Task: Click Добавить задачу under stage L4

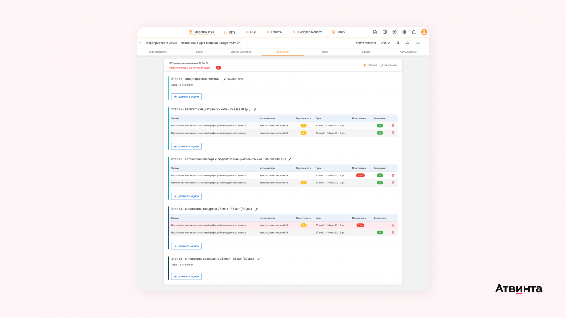Action: click(x=186, y=246)
